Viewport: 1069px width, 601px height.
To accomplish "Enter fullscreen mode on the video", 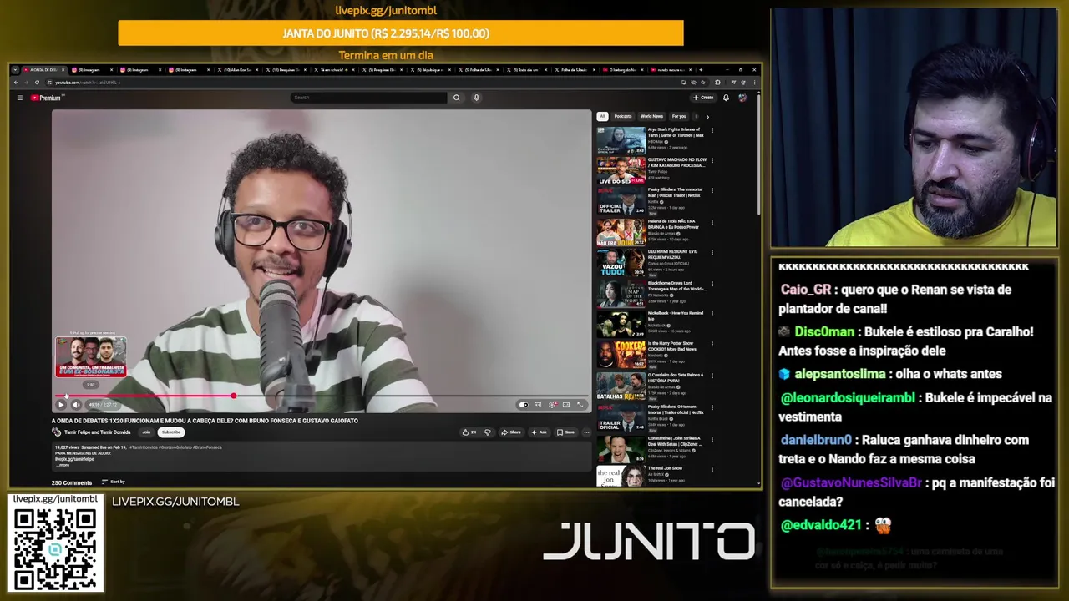I will tap(580, 405).
